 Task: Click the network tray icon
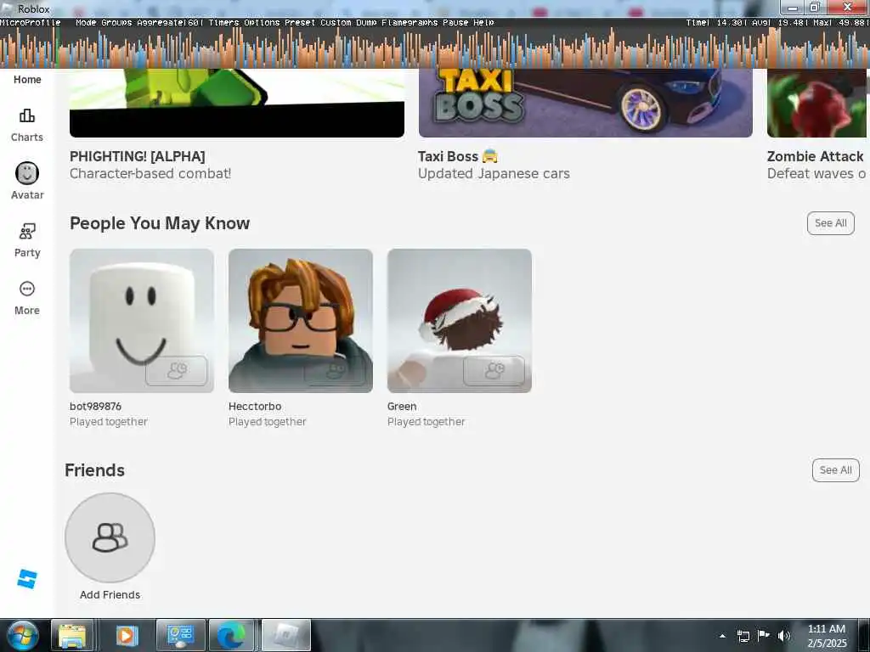coord(743,636)
